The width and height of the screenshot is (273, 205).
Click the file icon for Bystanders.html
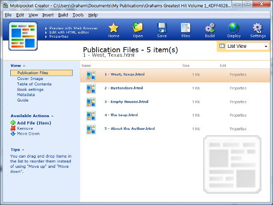(x=91, y=89)
